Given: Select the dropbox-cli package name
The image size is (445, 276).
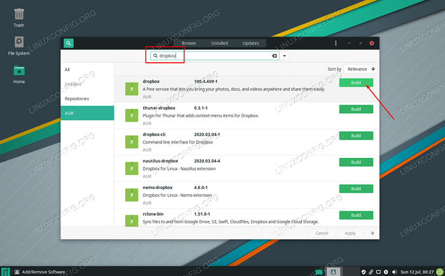Looking at the screenshot, I should [154, 135].
